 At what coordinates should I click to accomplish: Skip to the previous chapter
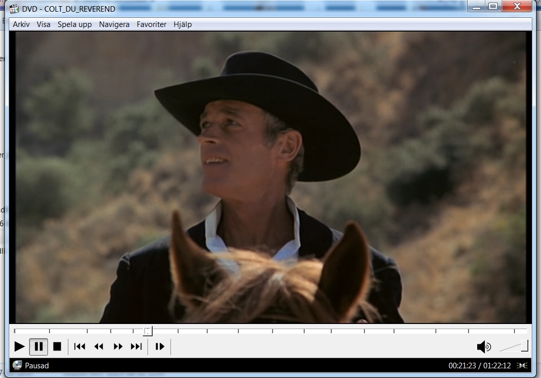(x=80, y=347)
